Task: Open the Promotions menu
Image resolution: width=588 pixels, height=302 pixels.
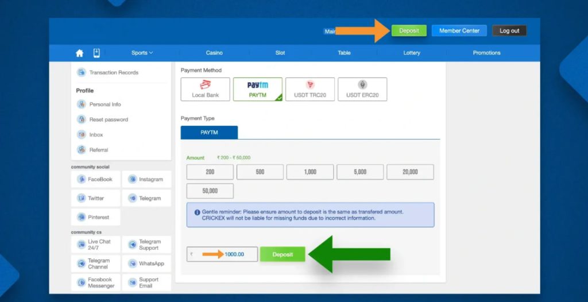Action: [486, 53]
